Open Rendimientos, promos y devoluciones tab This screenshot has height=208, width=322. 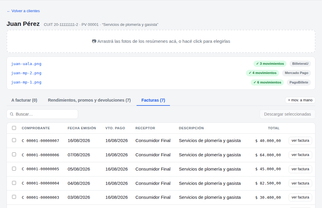pyautogui.click(x=89, y=100)
